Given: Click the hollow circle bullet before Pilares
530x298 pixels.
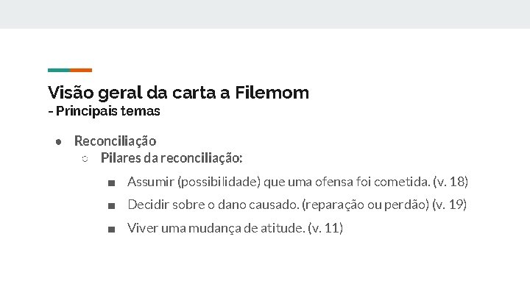Looking at the screenshot, I should pyautogui.click(x=85, y=159).
